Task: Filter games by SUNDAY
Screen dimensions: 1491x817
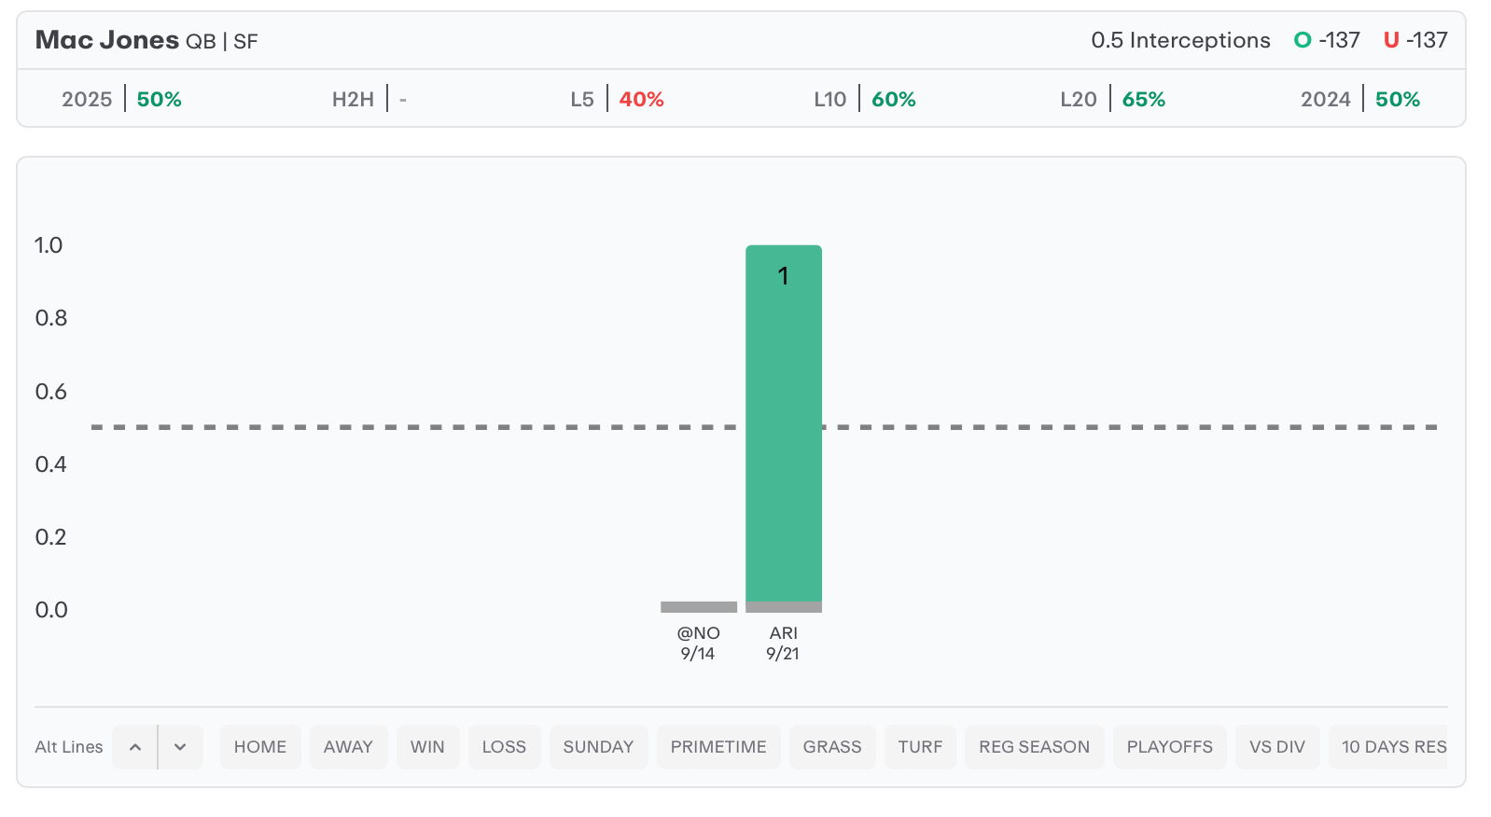Action: (x=598, y=747)
